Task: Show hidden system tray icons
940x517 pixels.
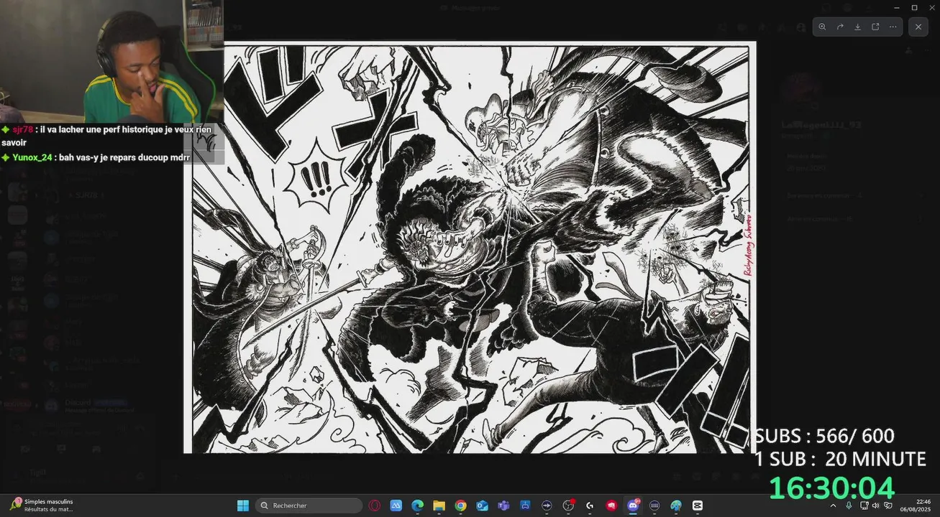Action: coord(834,506)
